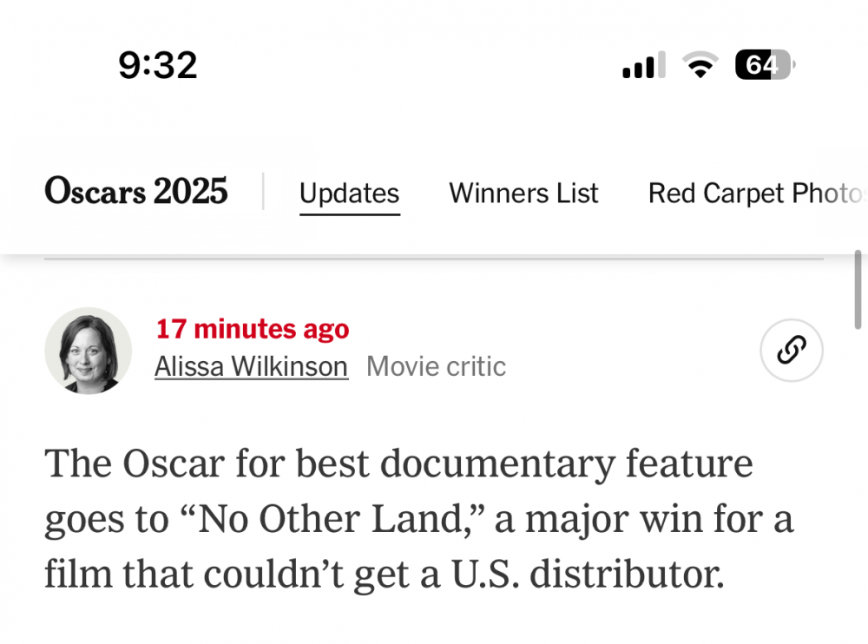Tap the vertical divider beside Oscars 2025
This screenshot has width=868, height=644.
[x=263, y=191]
